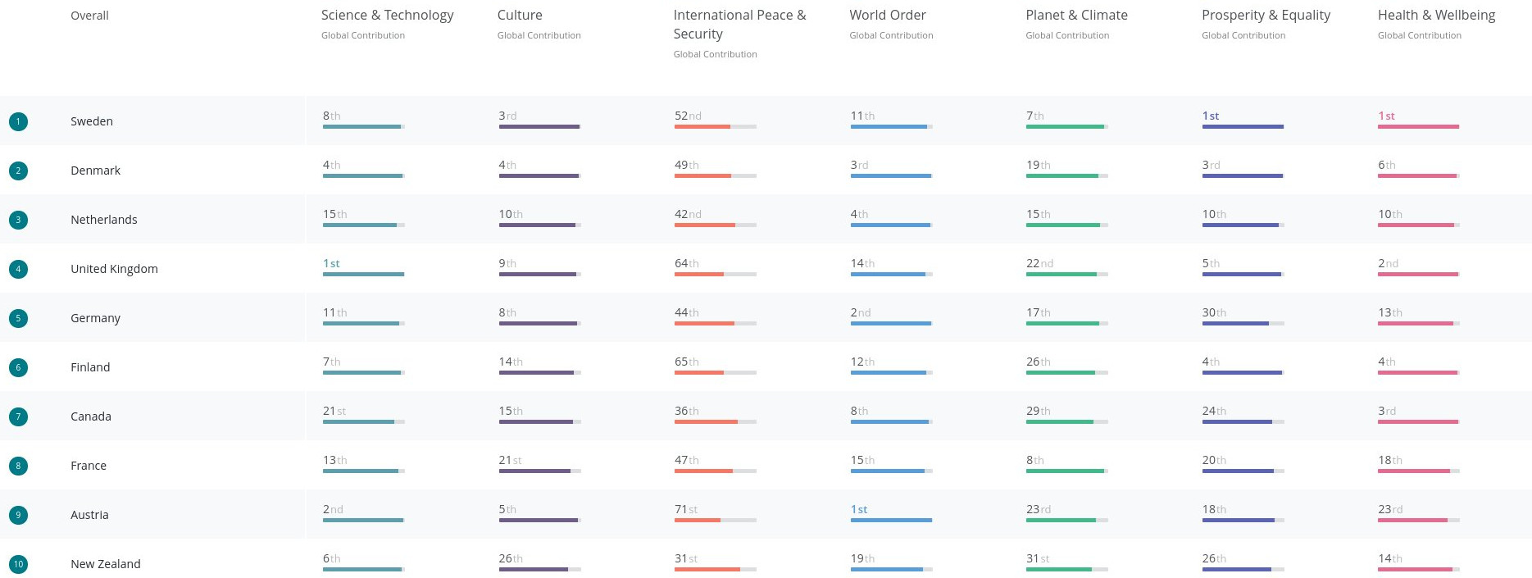Click the rank 6 badge beside Finland
This screenshot has width=1532, height=578.
click(x=18, y=367)
